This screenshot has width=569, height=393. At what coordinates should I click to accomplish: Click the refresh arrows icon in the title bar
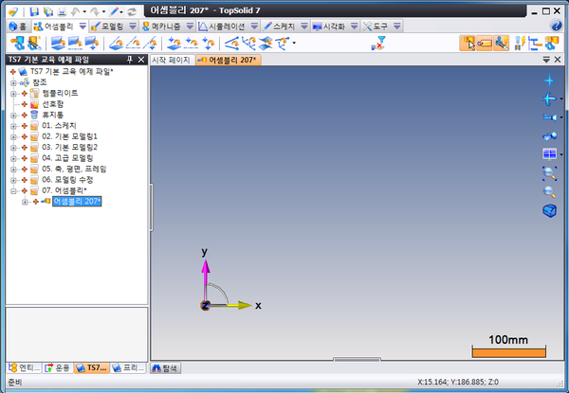pos(132,12)
